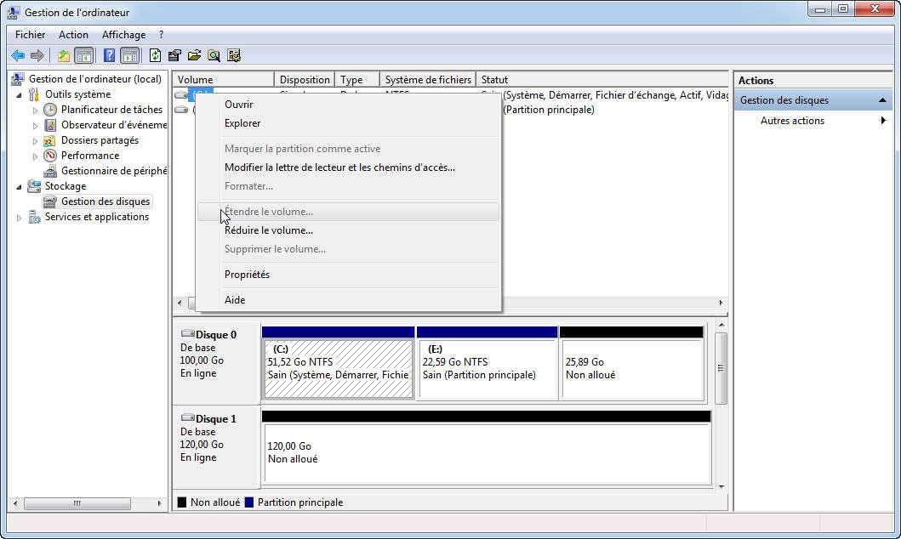This screenshot has height=539, width=901.
Task: Open the Action menu
Action: pyautogui.click(x=73, y=35)
